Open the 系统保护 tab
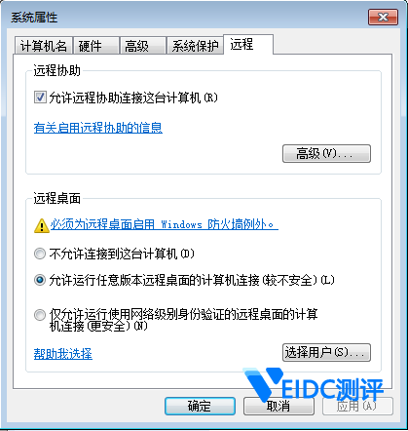This screenshot has height=431, width=408. point(195,46)
